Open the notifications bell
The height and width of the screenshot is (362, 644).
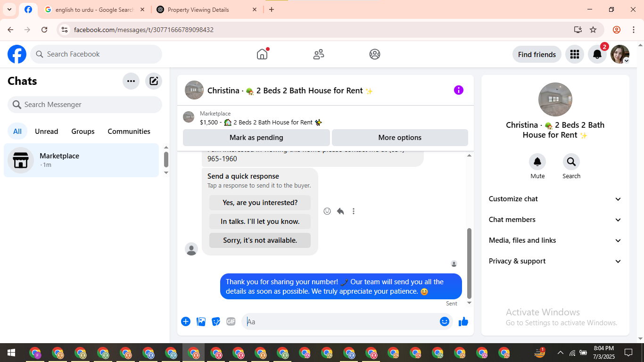(597, 54)
